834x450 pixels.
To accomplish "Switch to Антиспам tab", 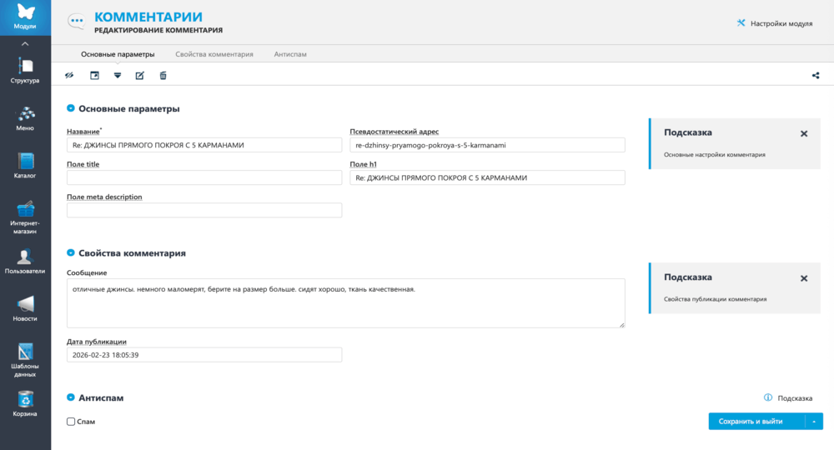I will tap(290, 54).
